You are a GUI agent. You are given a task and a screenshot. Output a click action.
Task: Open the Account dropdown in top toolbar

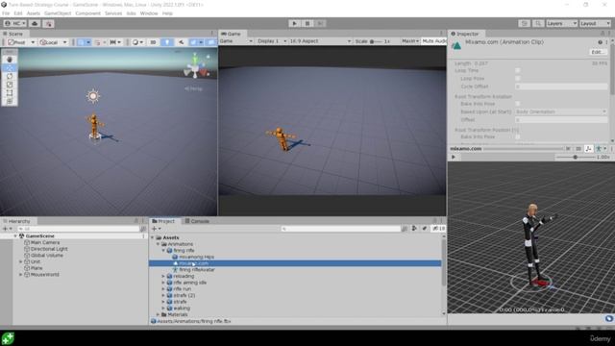point(15,23)
